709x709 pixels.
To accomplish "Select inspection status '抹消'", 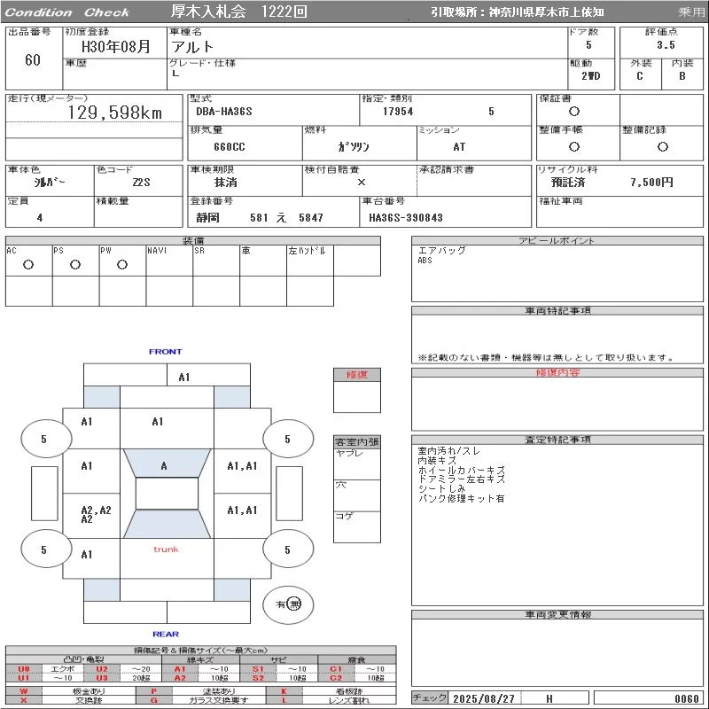I will (226, 183).
